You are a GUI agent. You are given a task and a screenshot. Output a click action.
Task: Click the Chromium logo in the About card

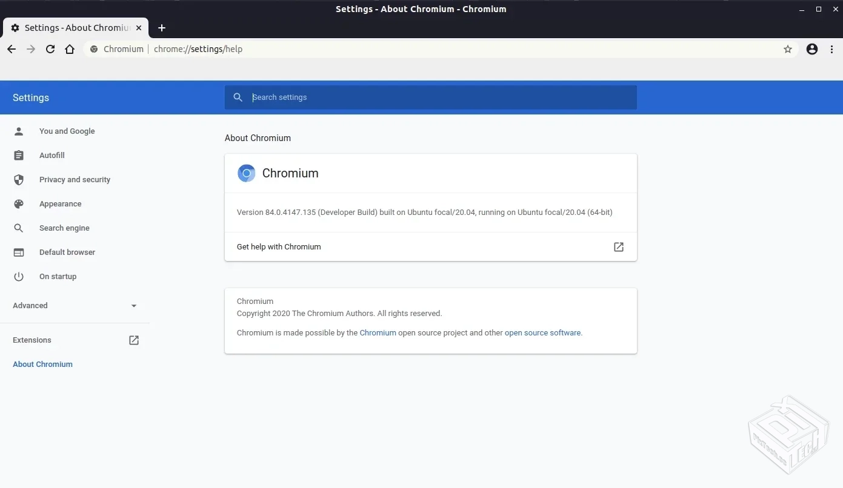click(x=246, y=173)
